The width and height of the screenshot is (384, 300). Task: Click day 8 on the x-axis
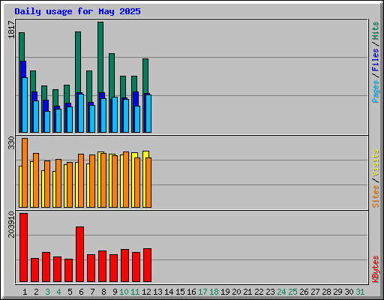(103, 292)
